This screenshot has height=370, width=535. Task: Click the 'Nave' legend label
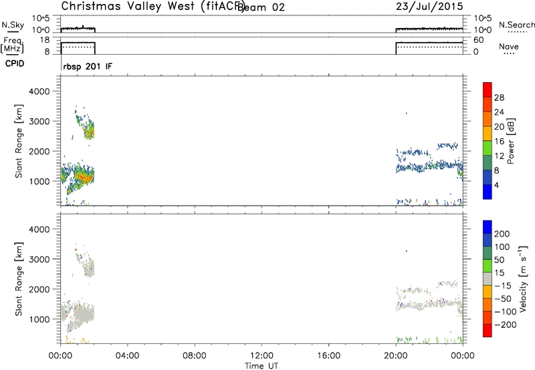click(x=509, y=46)
